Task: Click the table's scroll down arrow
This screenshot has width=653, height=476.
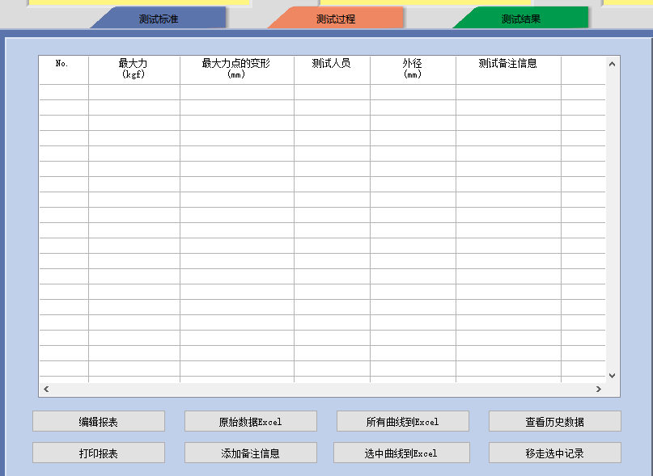Action: point(612,375)
